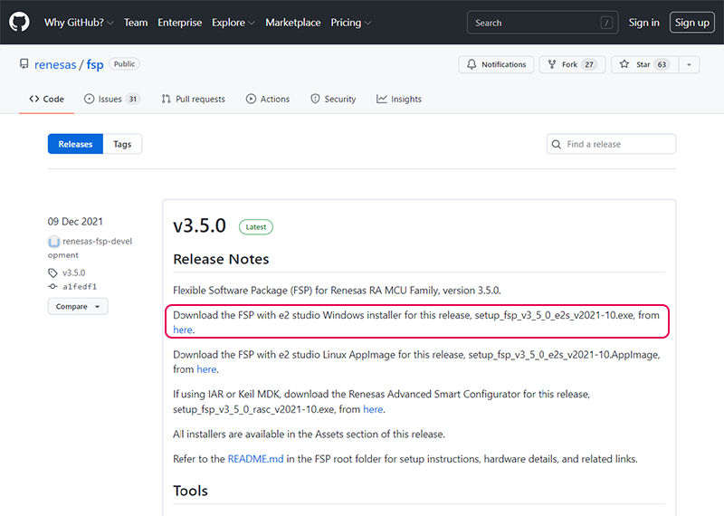Click the 09 Dec 2021 date

click(x=75, y=221)
